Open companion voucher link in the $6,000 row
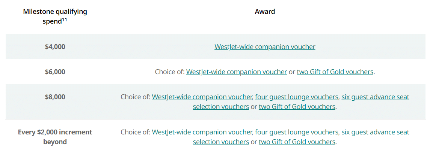This screenshot has width=430, height=161. click(236, 72)
